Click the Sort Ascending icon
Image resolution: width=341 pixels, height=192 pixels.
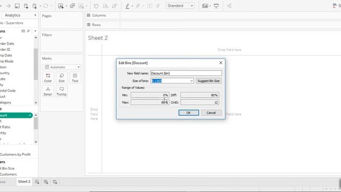click(x=105, y=6)
